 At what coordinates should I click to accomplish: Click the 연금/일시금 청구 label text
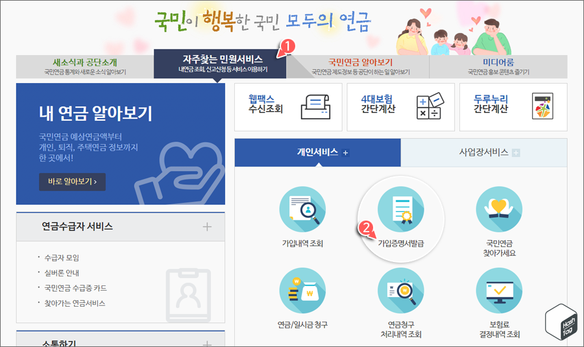(302, 325)
